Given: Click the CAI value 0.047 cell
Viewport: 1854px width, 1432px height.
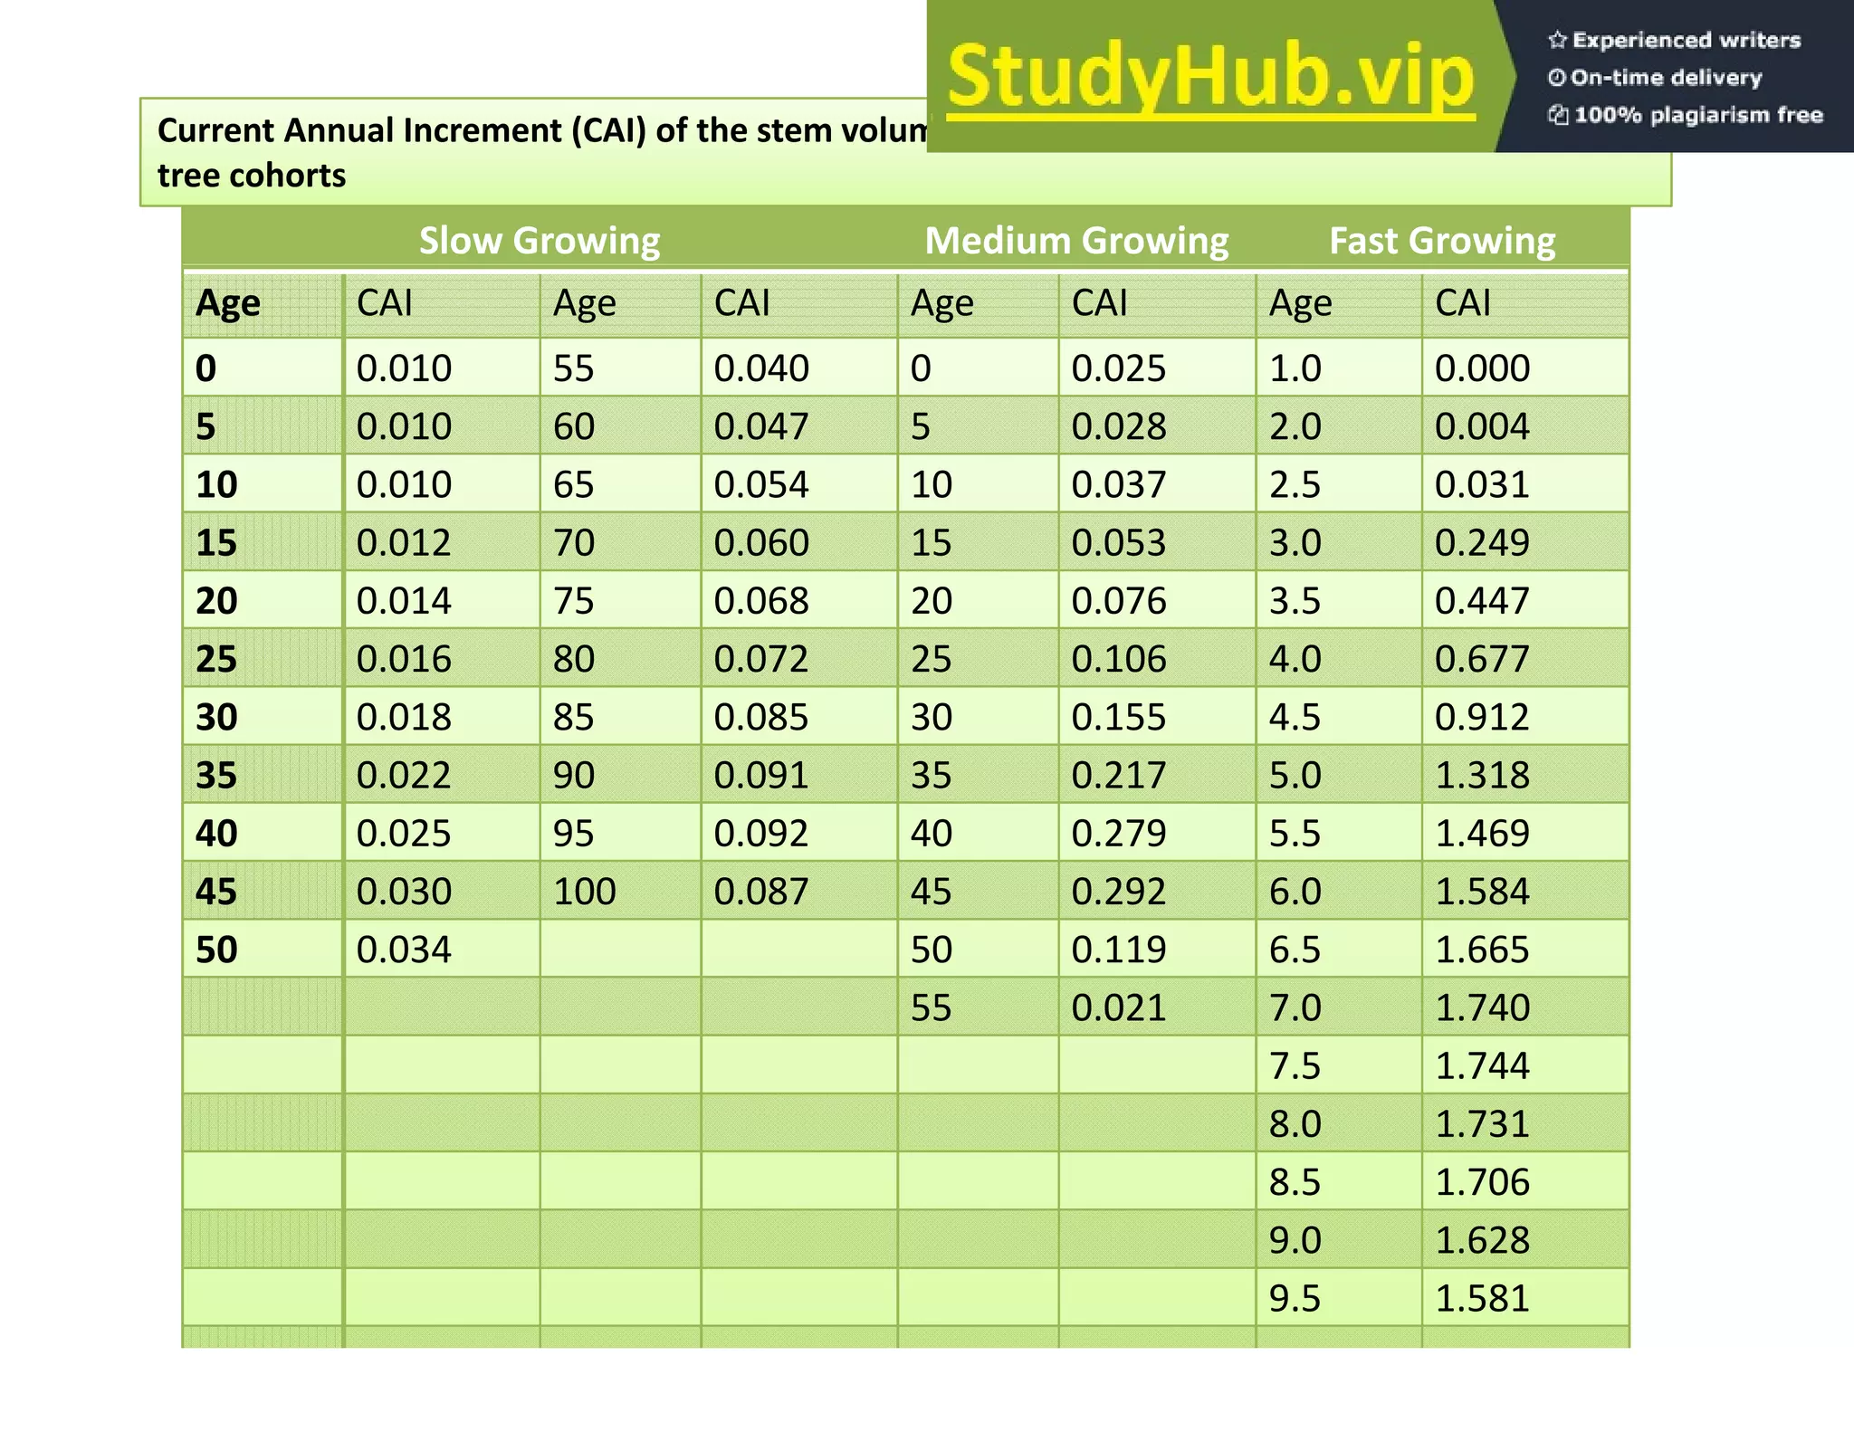Looking at the screenshot, I should click(798, 426).
